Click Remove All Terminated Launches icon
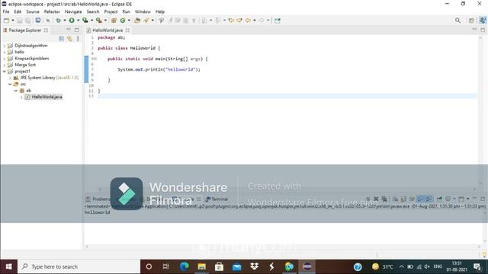The image size is (488, 274). (384, 199)
